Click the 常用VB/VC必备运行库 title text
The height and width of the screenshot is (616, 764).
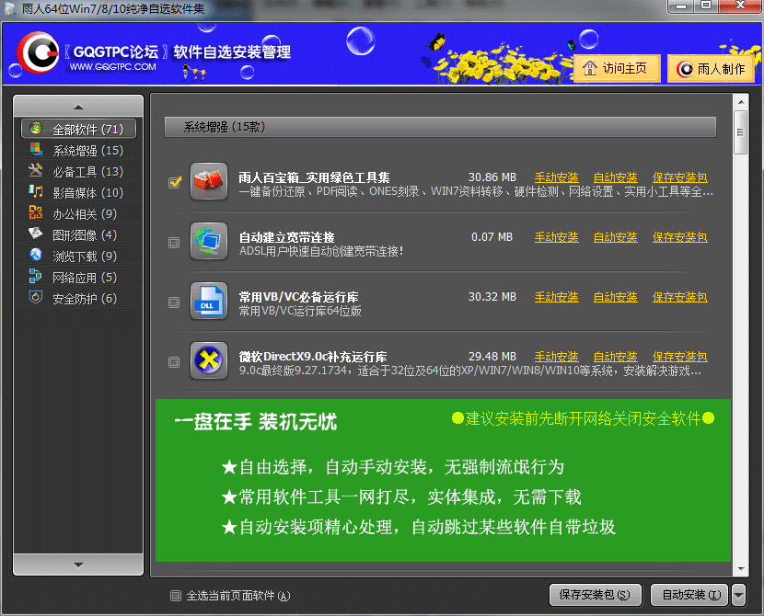298,297
